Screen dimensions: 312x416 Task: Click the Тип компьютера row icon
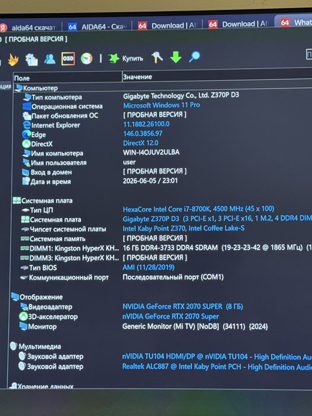pos(27,97)
